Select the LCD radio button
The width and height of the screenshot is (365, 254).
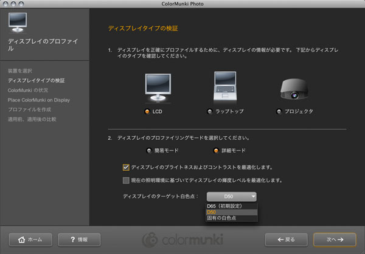148,112
